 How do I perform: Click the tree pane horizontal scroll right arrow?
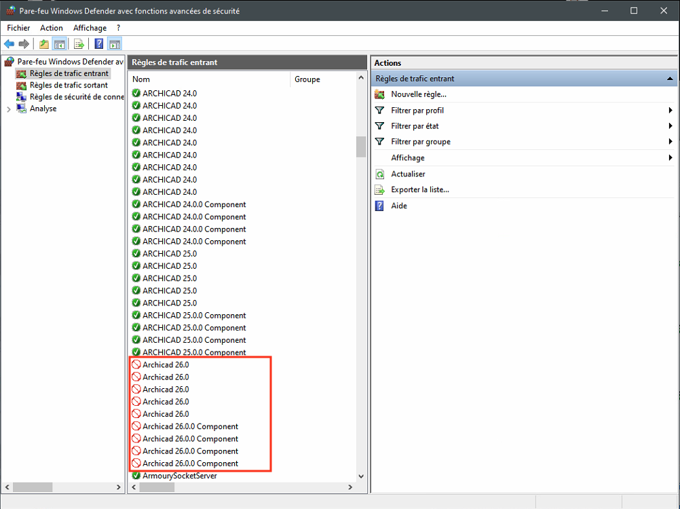[118, 487]
